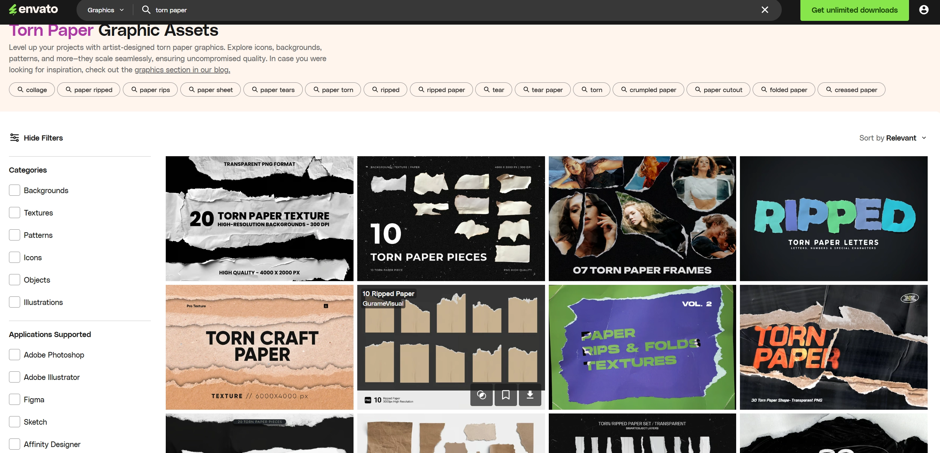Open preview for the 10 Ripped Paper item
The height and width of the screenshot is (453, 940).
482,395
